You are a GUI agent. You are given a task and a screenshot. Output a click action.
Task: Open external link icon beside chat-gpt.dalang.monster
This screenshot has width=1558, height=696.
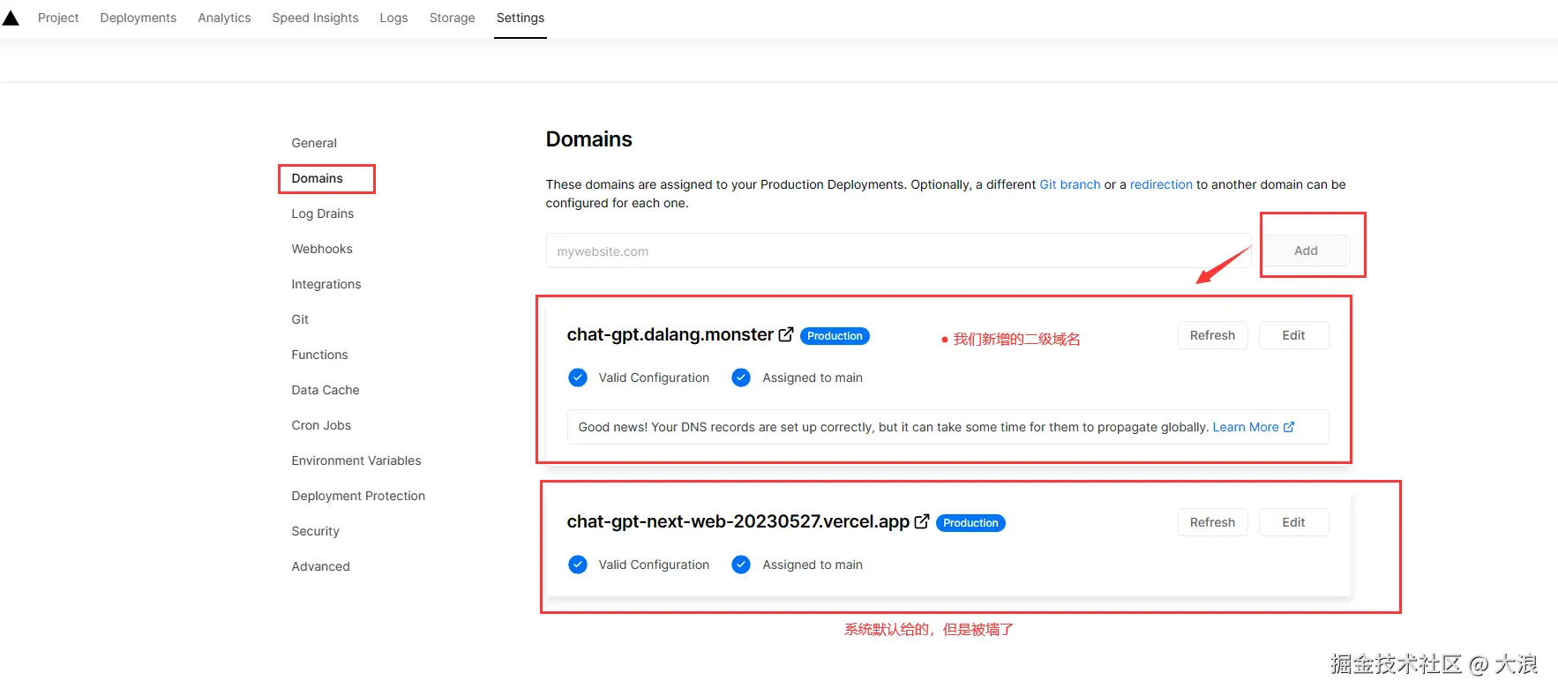(x=786, y=334)
